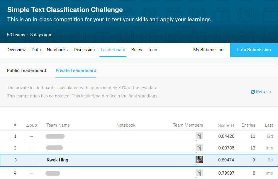Screen dimensions: 278x179
Task: Click the Late Submission button
Action: 254,50
